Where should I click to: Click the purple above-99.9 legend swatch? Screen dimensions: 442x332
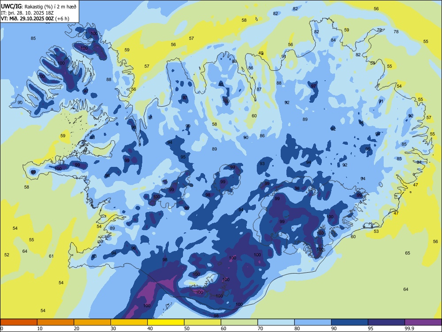423,322
